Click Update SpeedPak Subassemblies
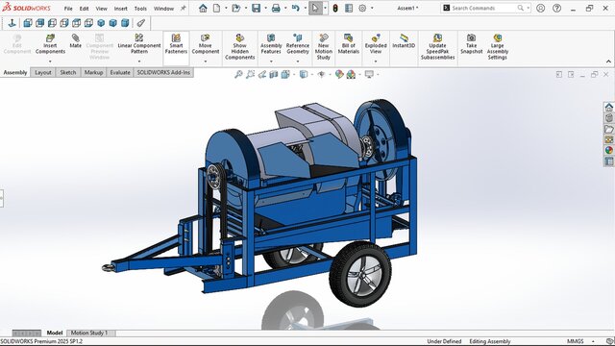Viewport: 615px width, 346px height. coord(437,47)
